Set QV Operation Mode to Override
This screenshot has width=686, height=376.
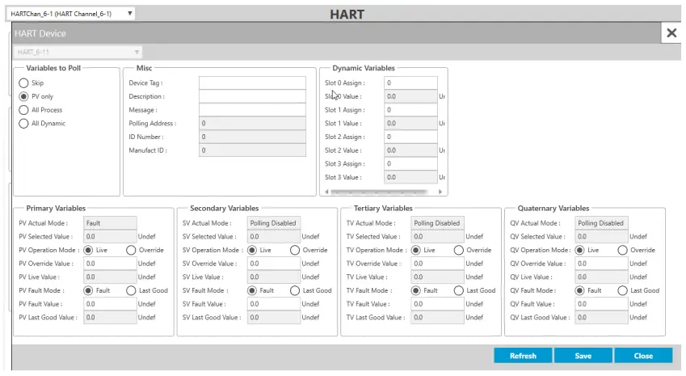[x=623, y=250]
